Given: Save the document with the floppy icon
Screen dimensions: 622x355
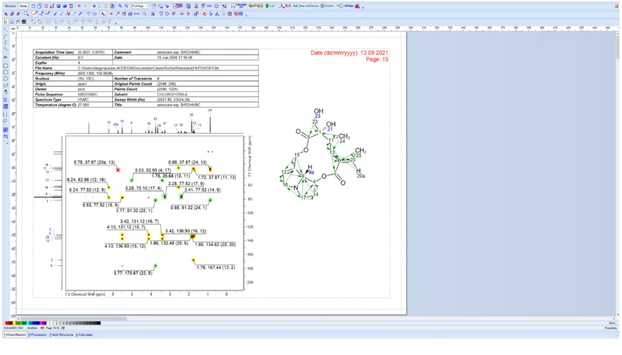Looking at the screenshot, I should click(58, 6).
